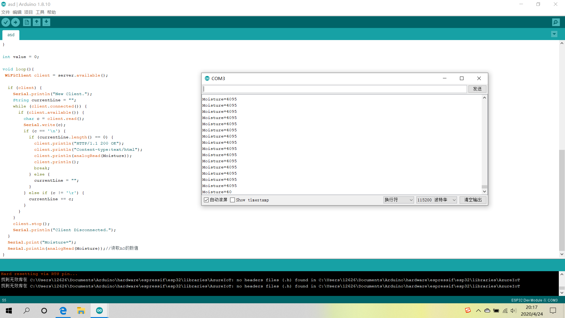The image size is (565, 318).
Task: Minimize the COM3 serial monitor window
Action: (x=445, y=78)
